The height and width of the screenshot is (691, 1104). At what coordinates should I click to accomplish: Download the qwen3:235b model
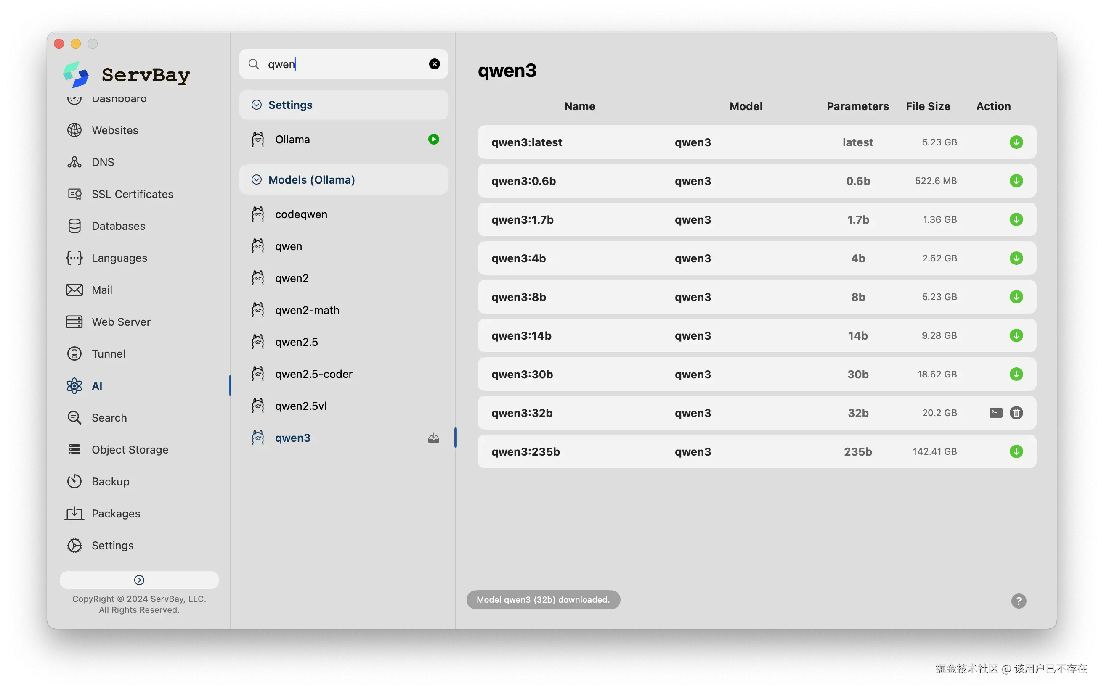point(1016,451)
